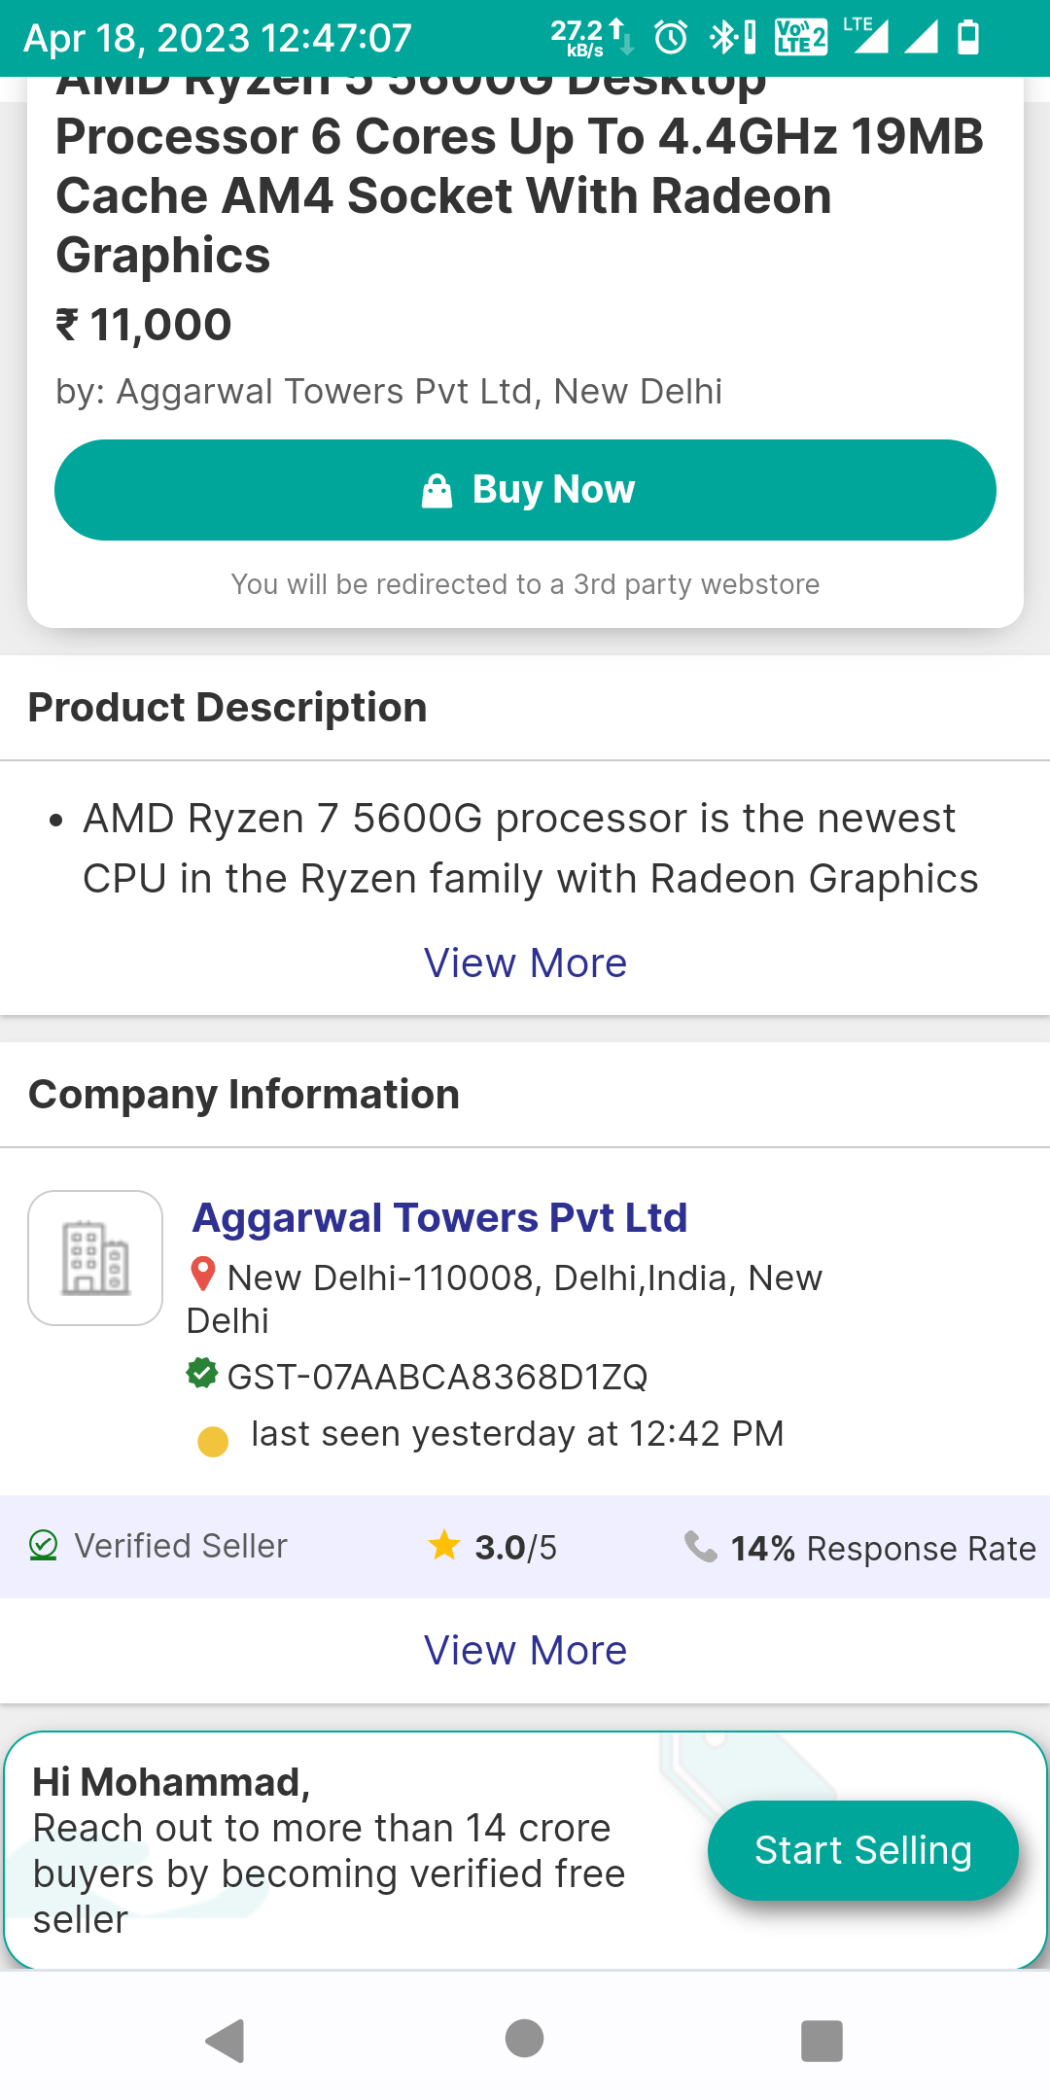Tap the yellow star rating icon
The height and width of the screenshot is (2100, 1050).
pyautogui.click(x=445, y=1545)
